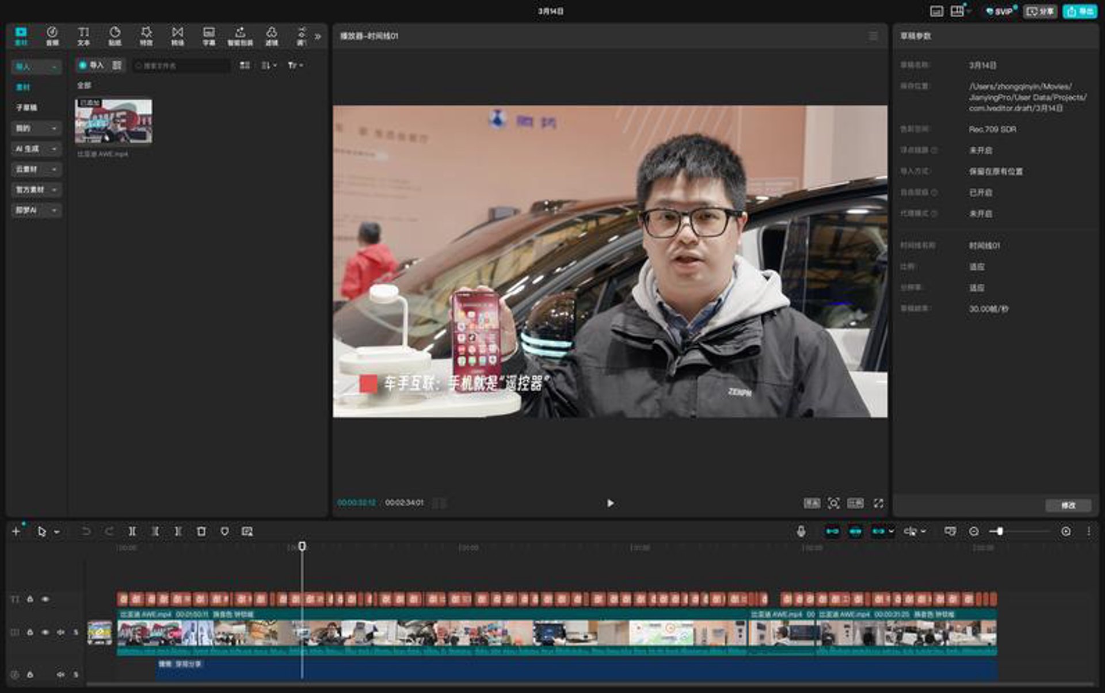
Task: Delete the selected clip with trash icon
Action: pos(201,531)
